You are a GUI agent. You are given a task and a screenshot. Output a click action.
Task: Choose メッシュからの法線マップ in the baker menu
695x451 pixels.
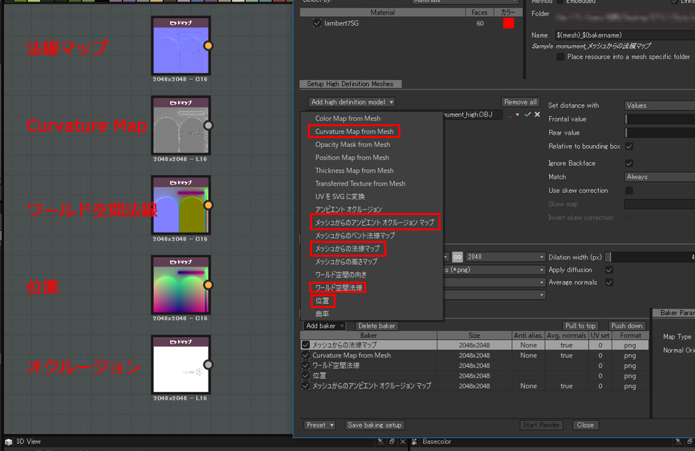point(347,248)
